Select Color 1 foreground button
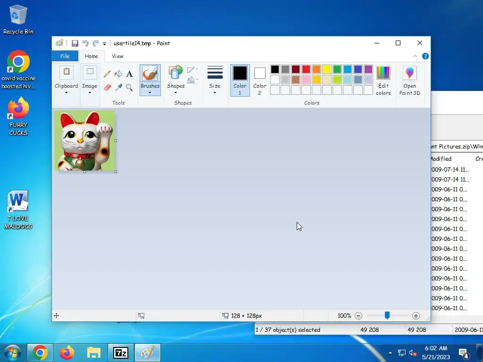The width and height of the screenshot is (483, 362). point(240,80)
